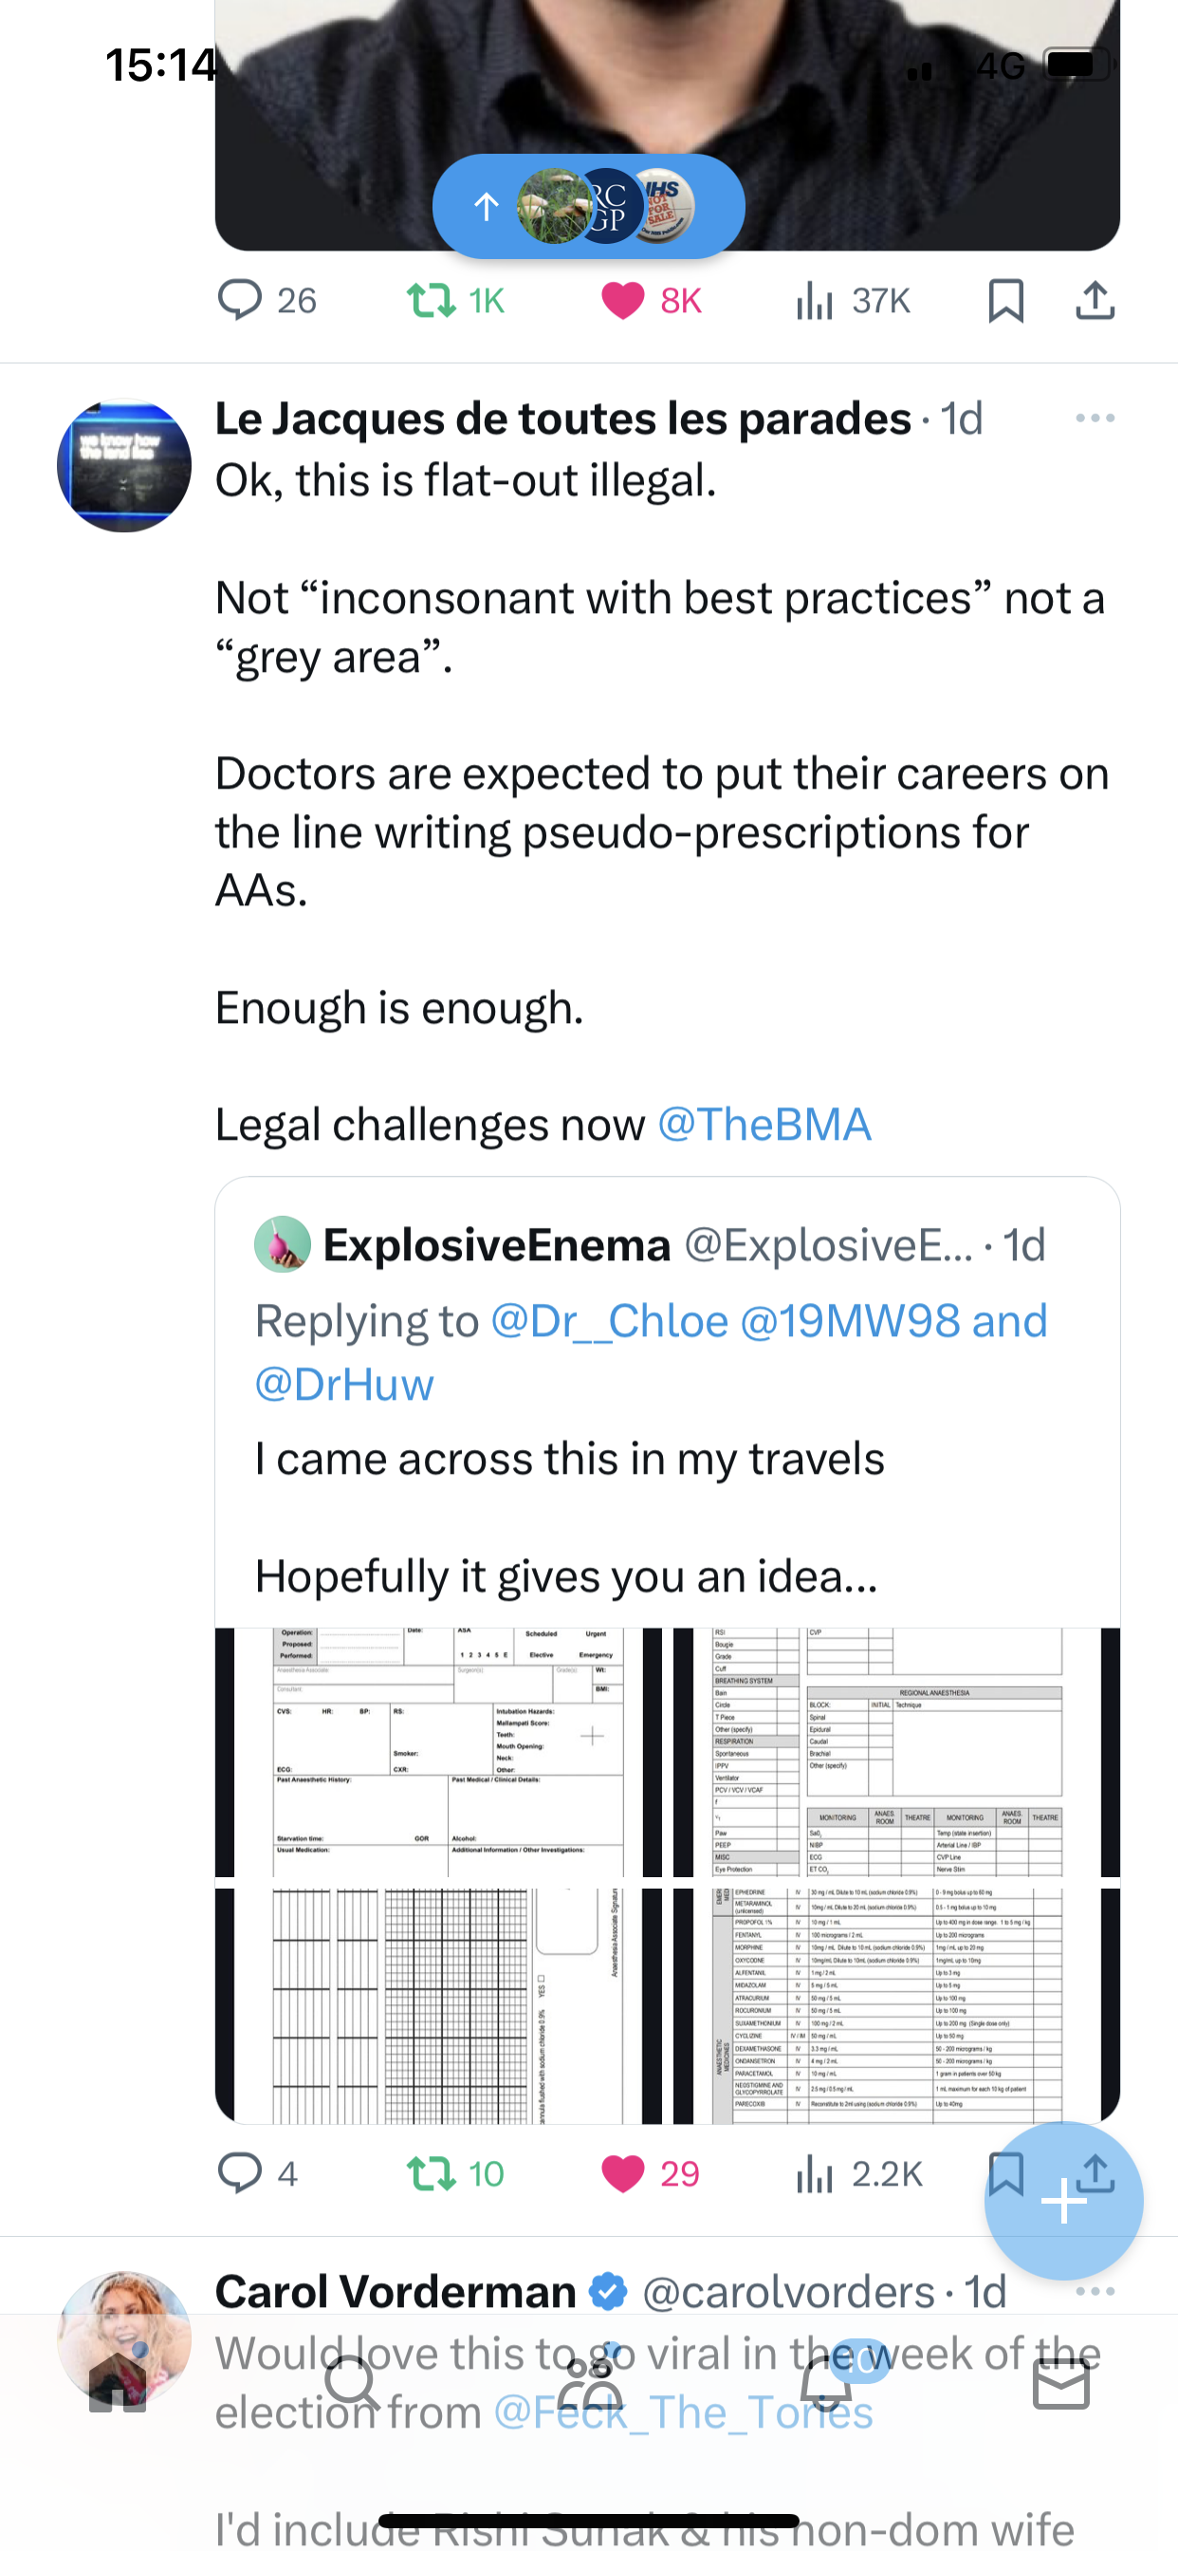Share the top tweet
The image size is (1178, 2551).
tap(1095, 300)
